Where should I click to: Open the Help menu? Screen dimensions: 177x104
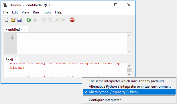pos(58,12)
